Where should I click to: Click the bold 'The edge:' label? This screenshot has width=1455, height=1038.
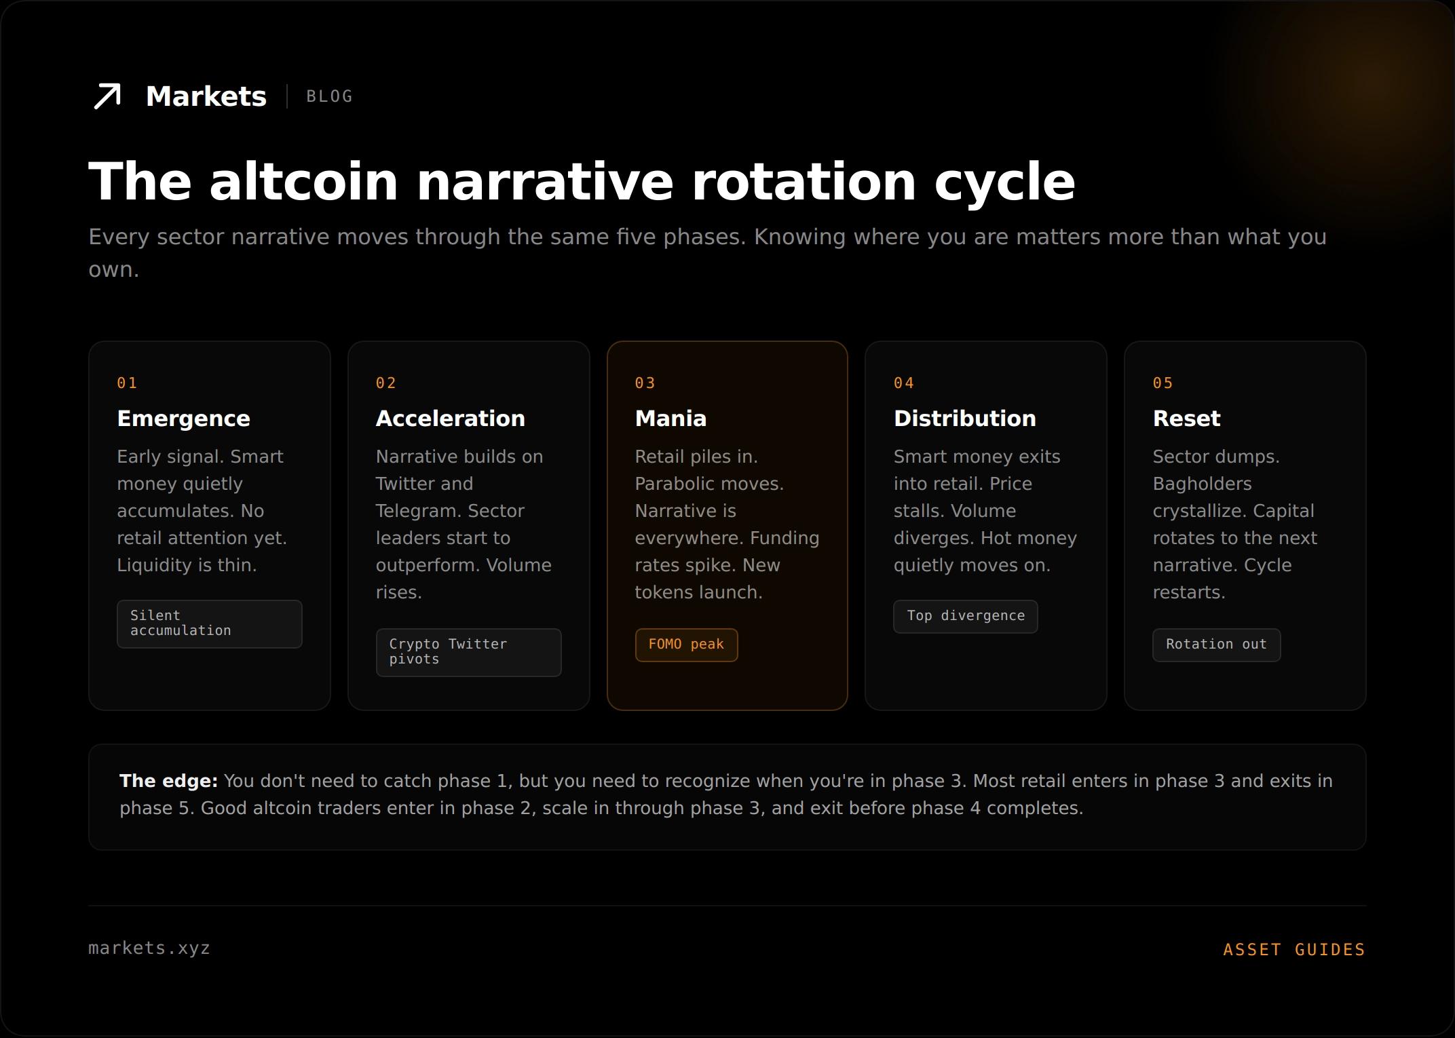click(168, 781)
